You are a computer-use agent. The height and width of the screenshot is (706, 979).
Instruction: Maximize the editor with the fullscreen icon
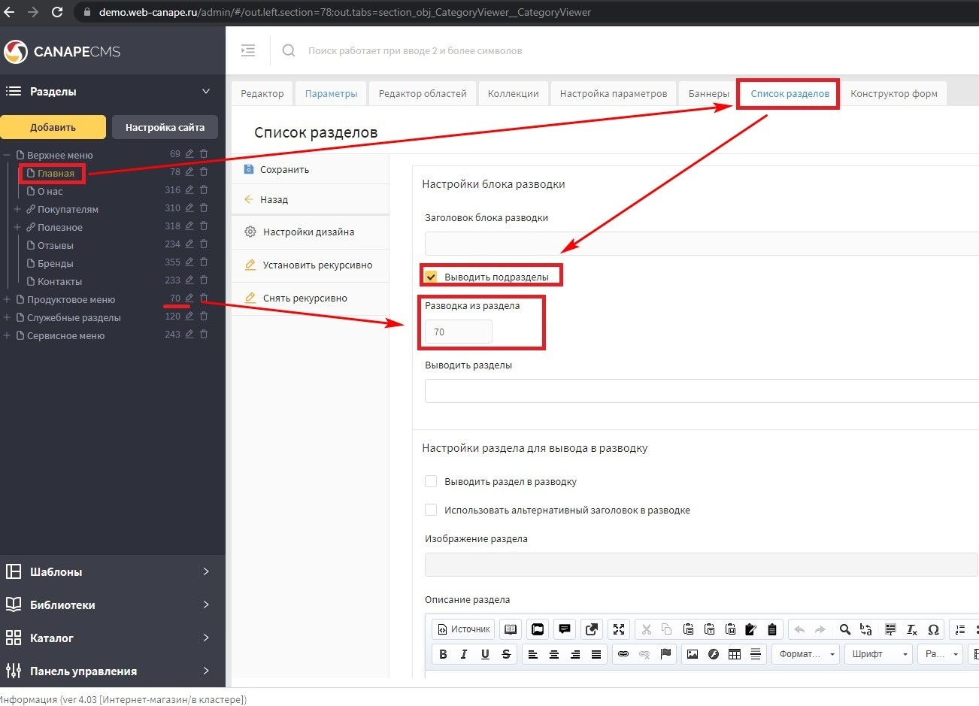[619, 629]
